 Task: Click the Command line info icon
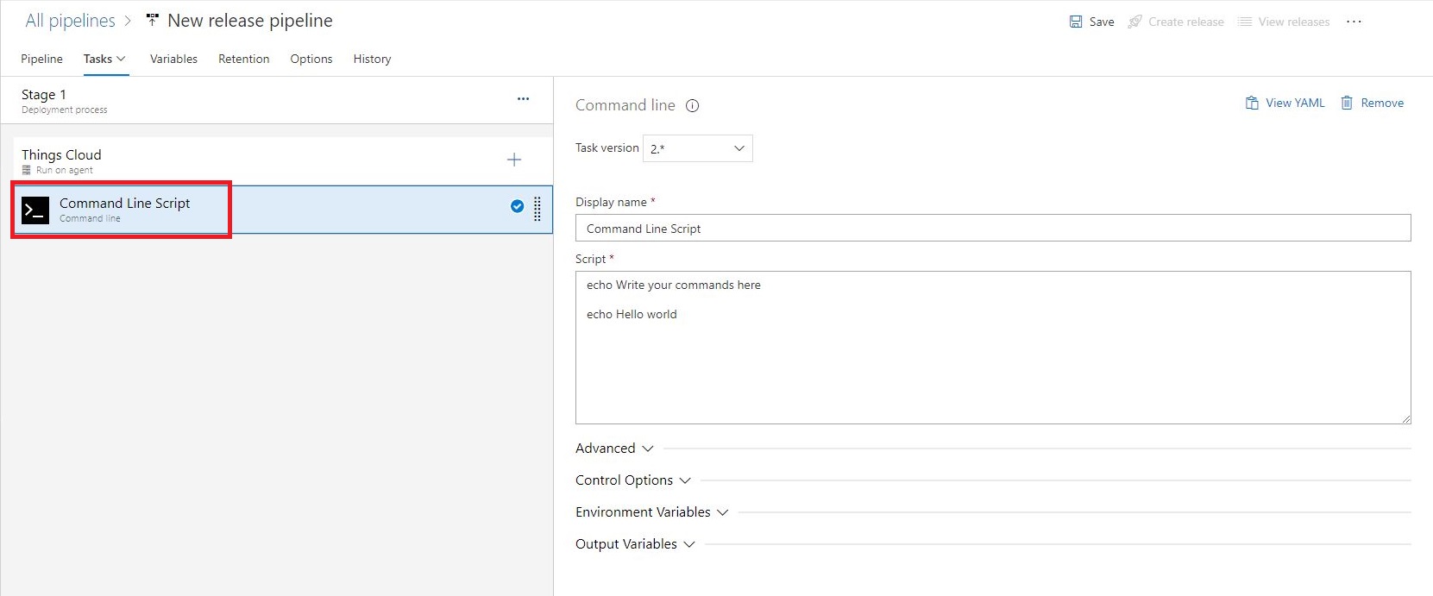click(692, 106)
